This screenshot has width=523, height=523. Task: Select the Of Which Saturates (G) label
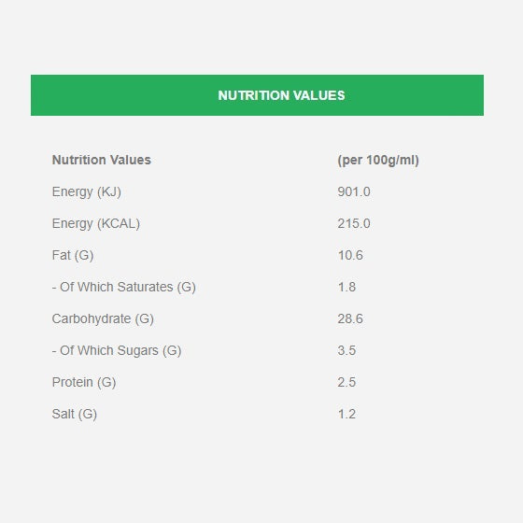click(123, 288)
